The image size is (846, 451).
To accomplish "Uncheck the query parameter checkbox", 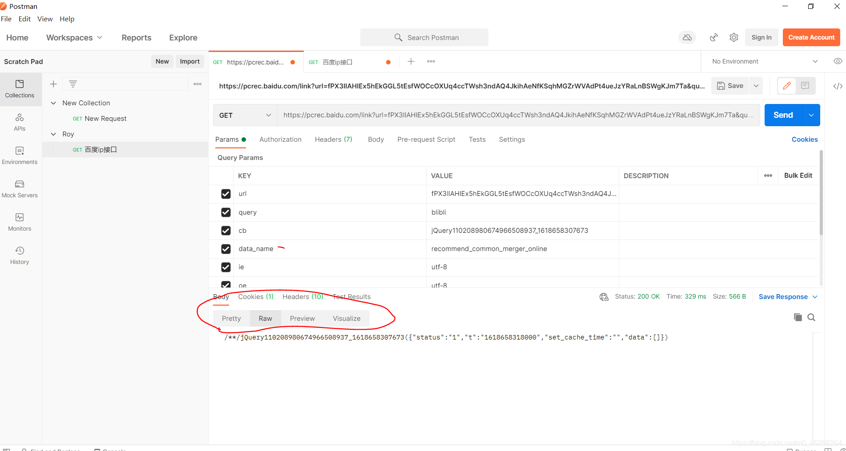I will (x=226, y=212).
